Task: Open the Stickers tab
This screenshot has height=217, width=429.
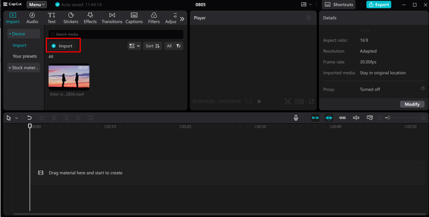Action: point(71,18)
